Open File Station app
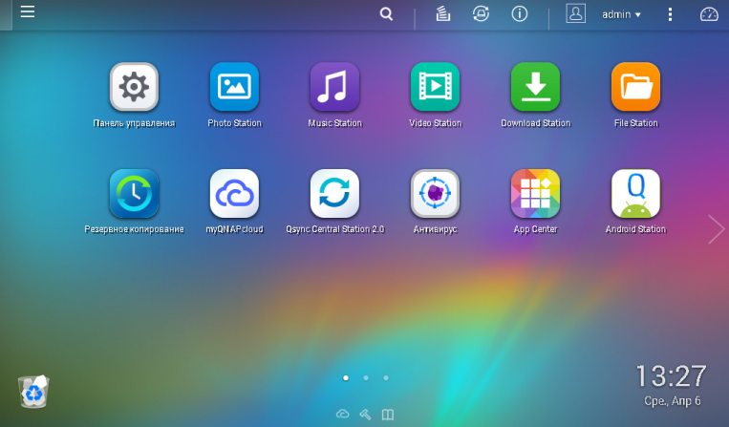Image resolution: width=729 pixels, height=427 pixels. pos(636,87)
